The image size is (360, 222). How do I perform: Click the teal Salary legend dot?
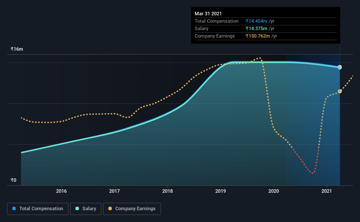pos(77,208)
